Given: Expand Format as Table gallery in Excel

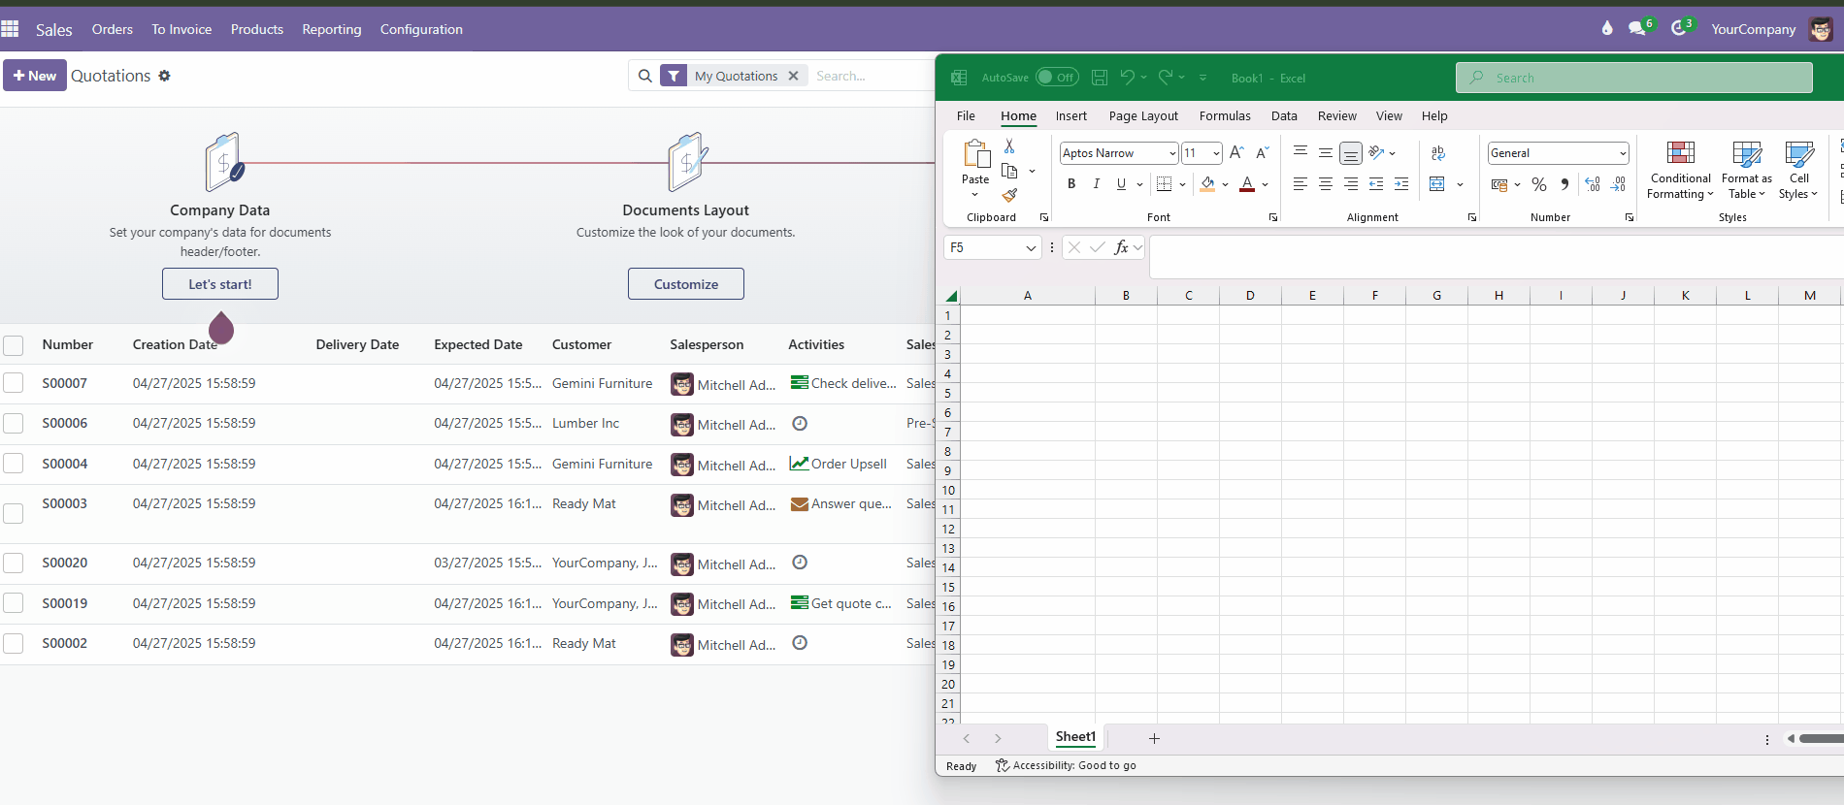Looking at the screenshot, I should click(1747, 171).
